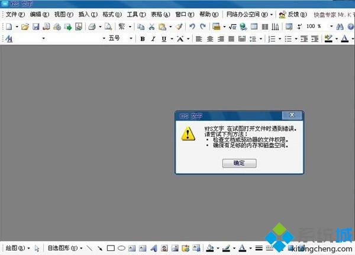Close the WPS 文字 error dialog
This screenshot has width=355, height=255.
pyautogui.click(x=292, y=115)
